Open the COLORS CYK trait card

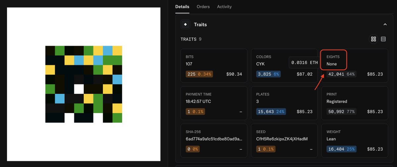click(x=284, y=66)
